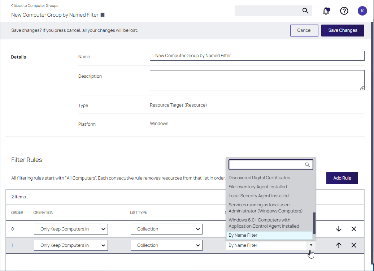Image resolution: width=374 pixels, height=271 pixels.
Task: Open the notifications bell
Action: (326, 11)
